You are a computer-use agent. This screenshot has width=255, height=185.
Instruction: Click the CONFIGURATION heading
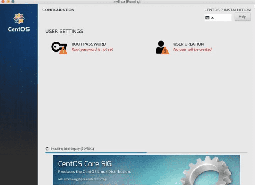point(58,10)
